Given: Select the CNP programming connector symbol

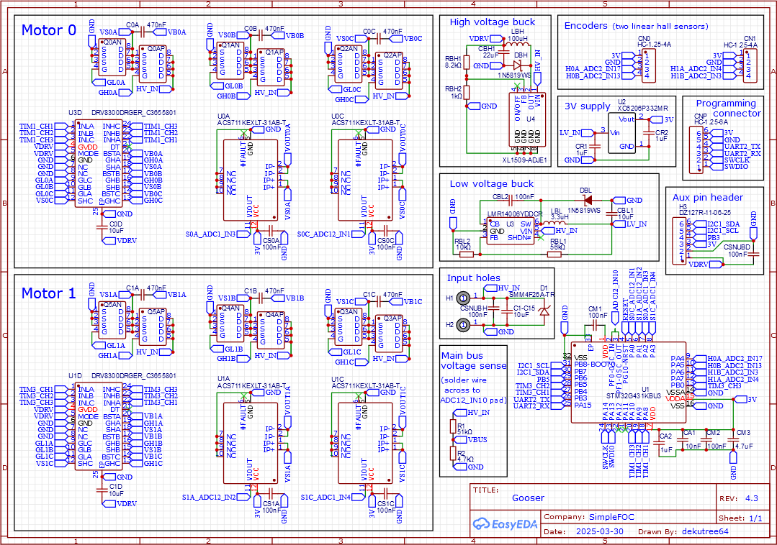Looking at the screenshot, I should [x=696, y=150].
